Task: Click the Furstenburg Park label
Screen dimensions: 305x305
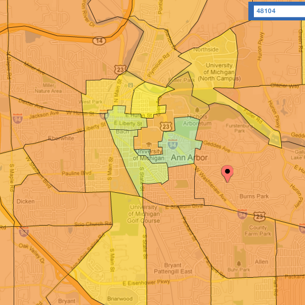Action: click(240, 128)
